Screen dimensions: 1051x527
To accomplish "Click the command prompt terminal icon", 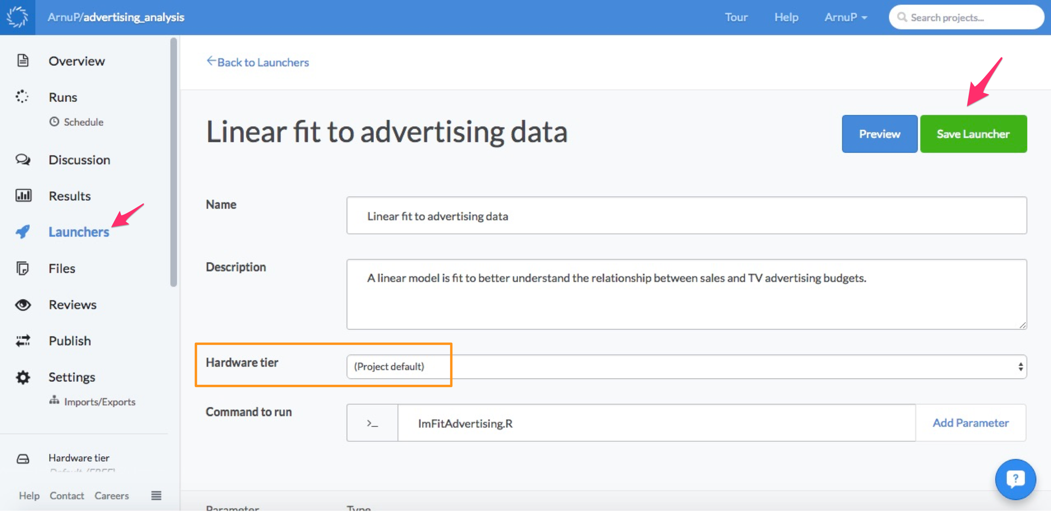I will pyautogui.click(x=372, y=423).
